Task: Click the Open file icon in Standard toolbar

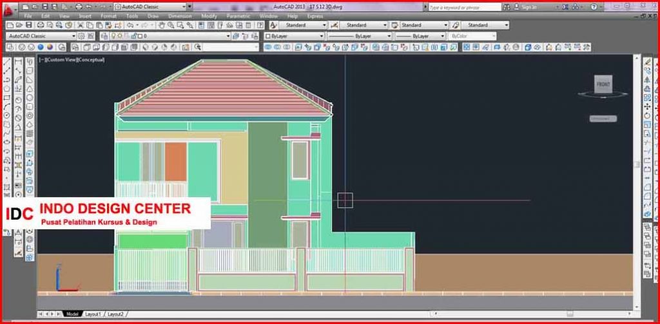Action: tap(19, 25)
